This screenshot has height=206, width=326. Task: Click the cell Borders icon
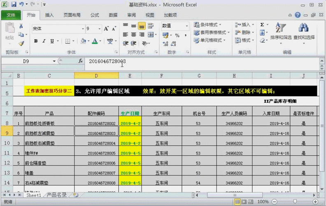[x=68, y=41]
